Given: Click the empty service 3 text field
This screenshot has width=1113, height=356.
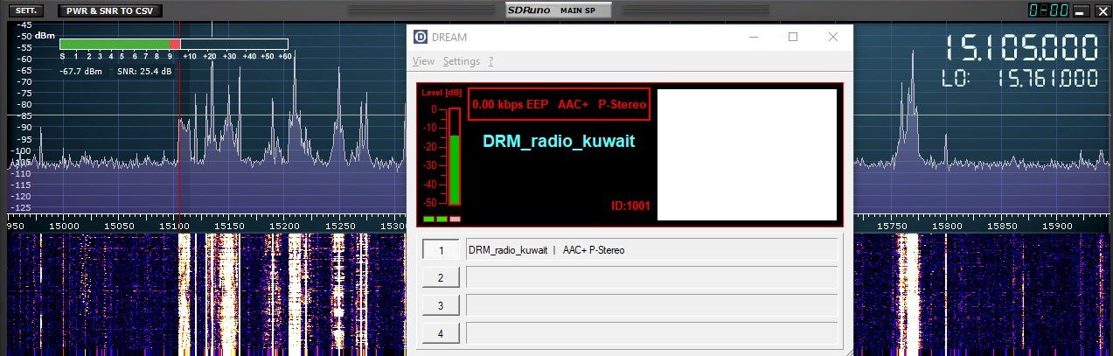Looking at the screenshot, I should point(651,305).
